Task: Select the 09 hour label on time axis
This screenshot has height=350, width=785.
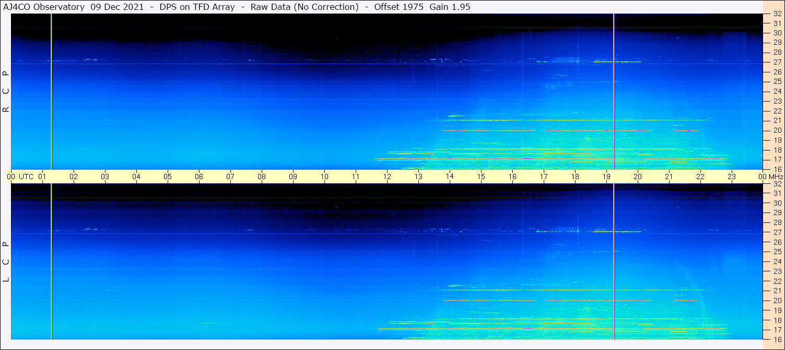Action: coord(293,177)
